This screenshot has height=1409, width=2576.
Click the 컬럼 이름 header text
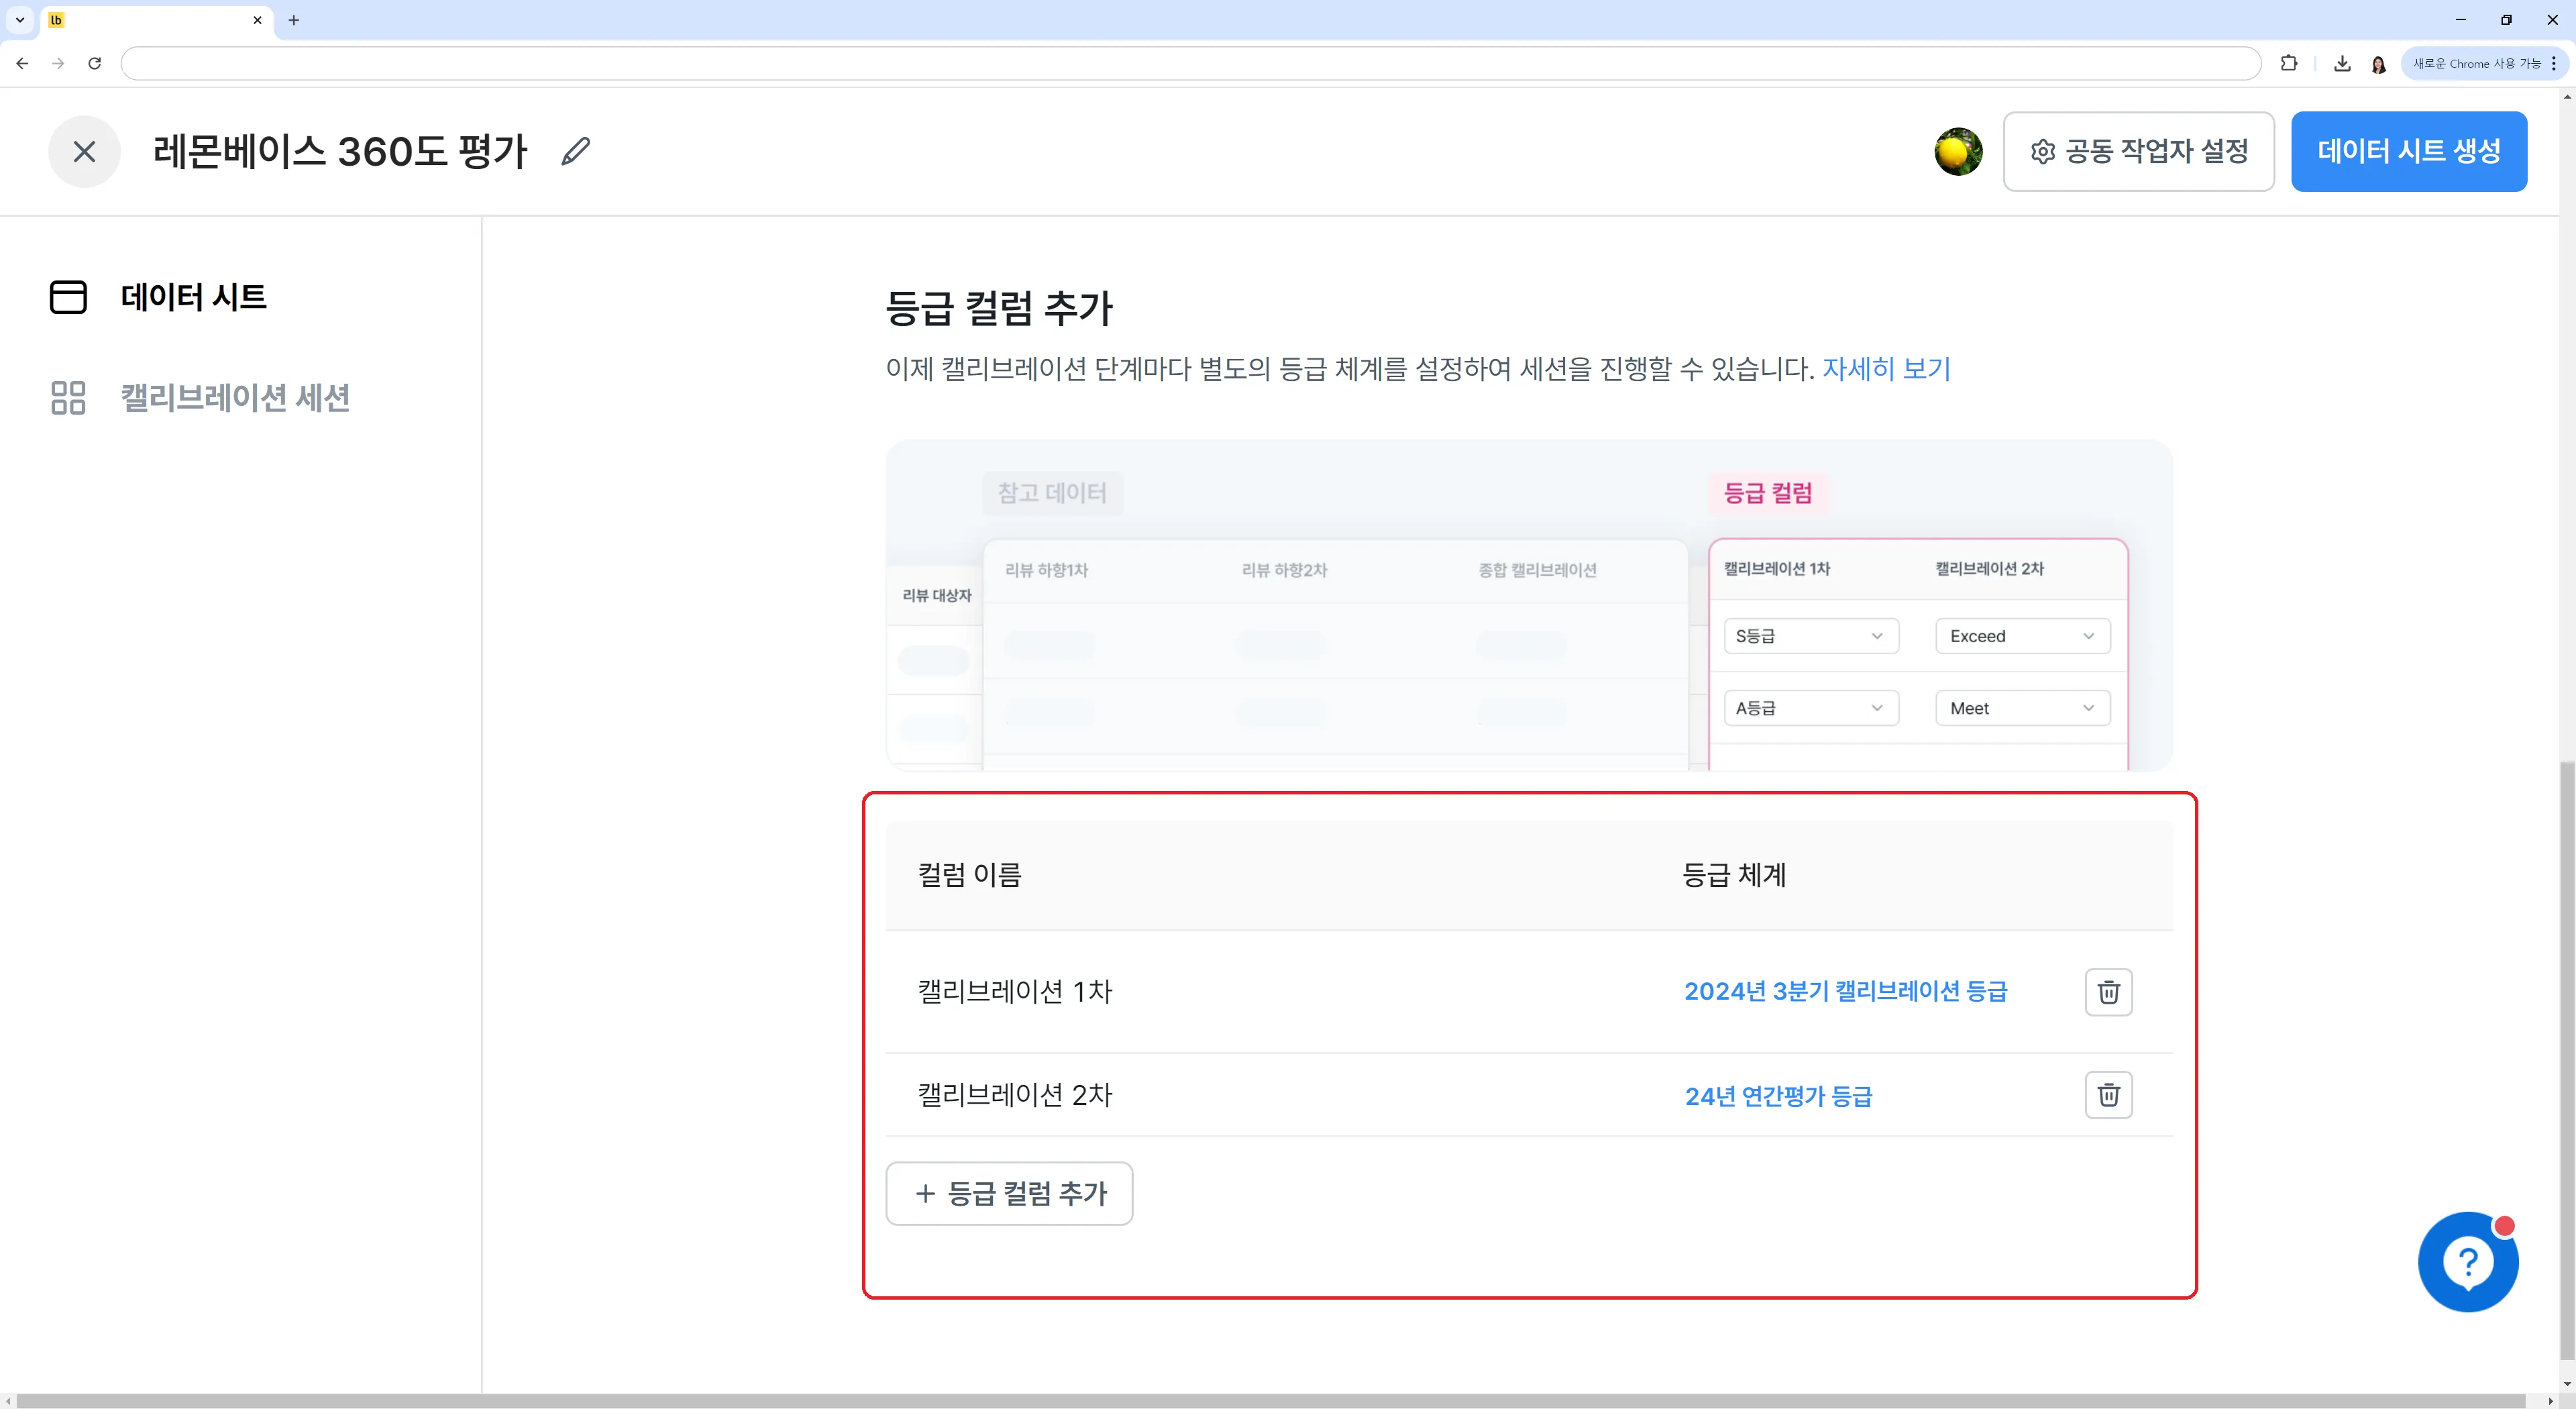[970, 875]
